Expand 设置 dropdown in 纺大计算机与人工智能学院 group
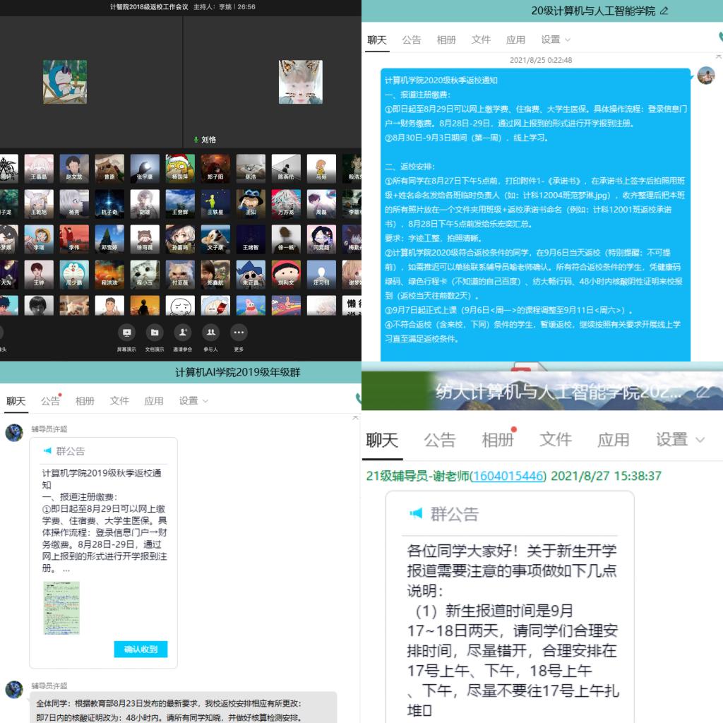Viewport: 723px width, 723px height. click(x=680, y=440)
